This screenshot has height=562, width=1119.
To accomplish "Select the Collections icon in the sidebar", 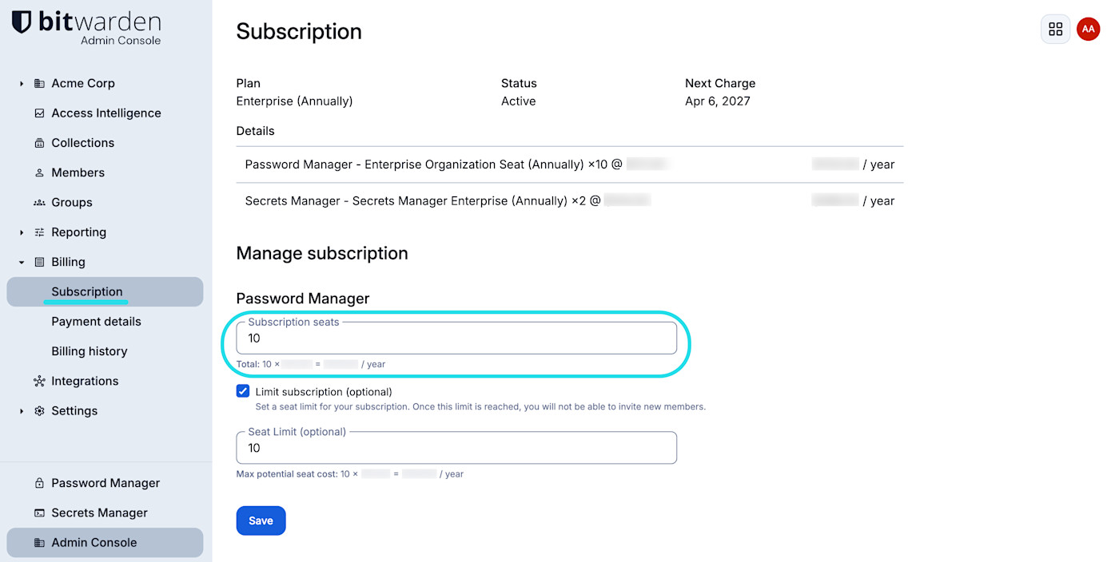I will [x=38, y=142].
